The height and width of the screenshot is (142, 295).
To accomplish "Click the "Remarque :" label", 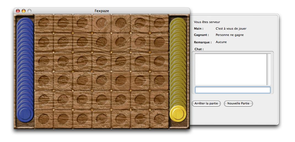I will pyautogui.click(x=203, y=42).
